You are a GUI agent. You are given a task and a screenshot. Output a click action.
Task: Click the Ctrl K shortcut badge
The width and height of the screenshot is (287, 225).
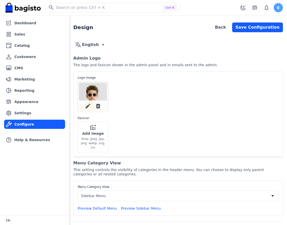(x=170, y=8)
